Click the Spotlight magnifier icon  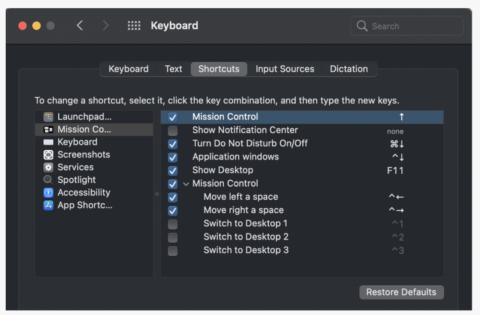[49, 180]
